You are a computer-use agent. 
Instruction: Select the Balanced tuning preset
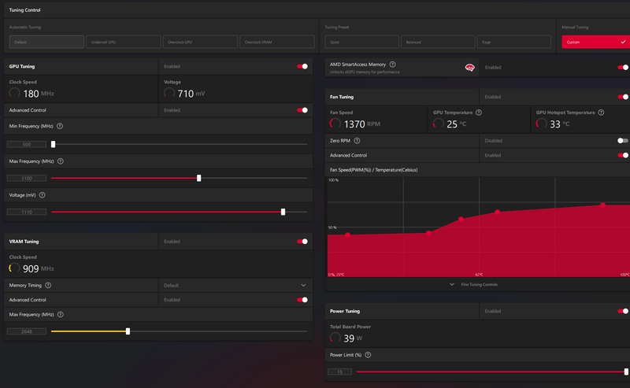click(438, 42)
